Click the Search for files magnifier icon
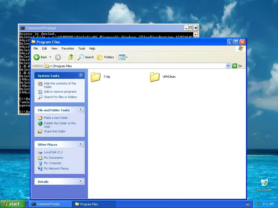This screenshot has height=208, width=278. (40, 97)
